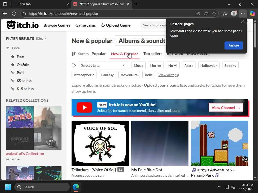Open a new browser tab with plus
This screenshot has height=193, width=258.
(x=136, y=4)
